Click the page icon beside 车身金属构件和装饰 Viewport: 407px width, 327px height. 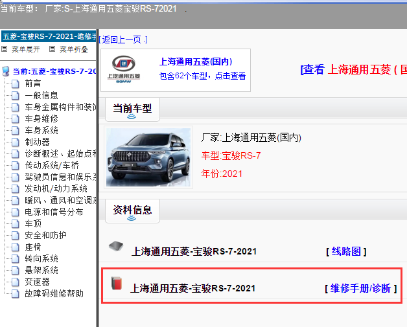click(16, 107)
